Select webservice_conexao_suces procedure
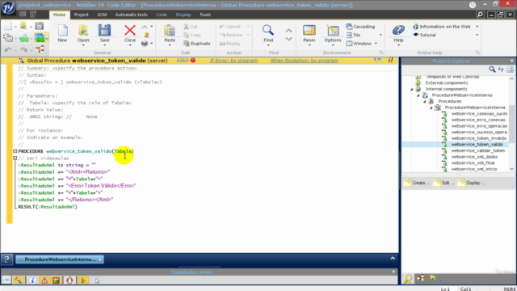517x291 pixels. pos(479,113)
